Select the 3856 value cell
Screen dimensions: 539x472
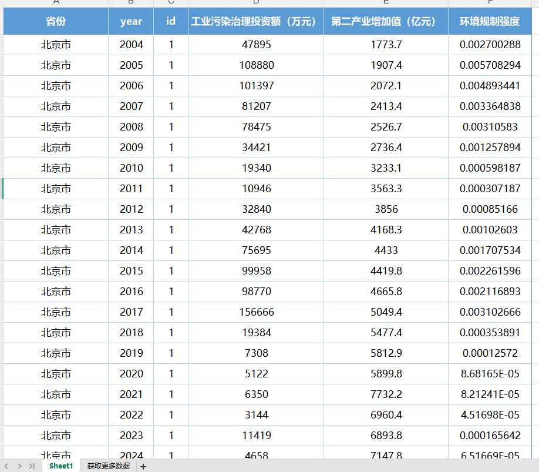[x=386, y=209]
